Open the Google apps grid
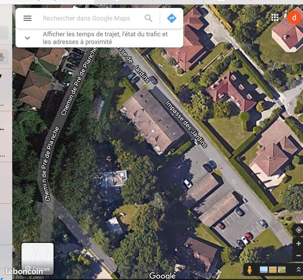303x280 pixels. 275,17
